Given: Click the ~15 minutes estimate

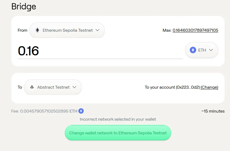Looking at the screenshot, I should pos(213,111).
